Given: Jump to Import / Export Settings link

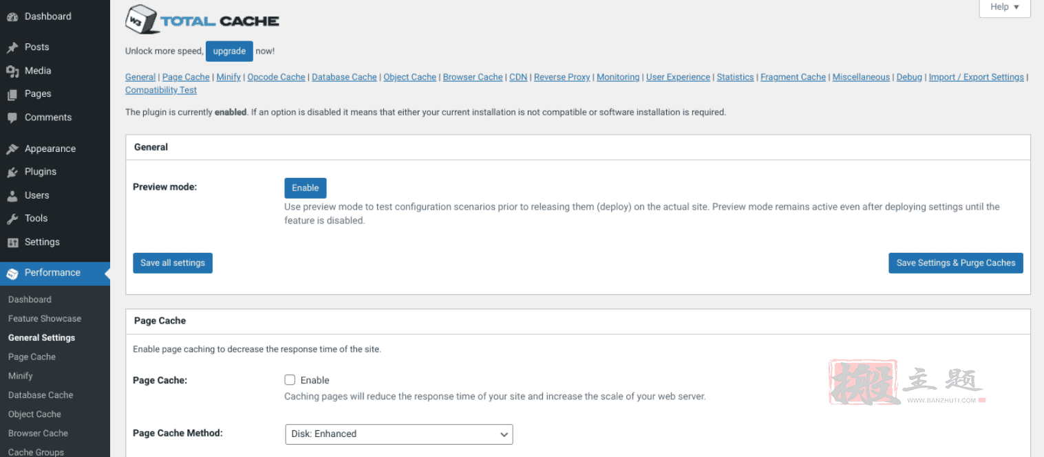Looking at the screenshot, I should (976, 78).
